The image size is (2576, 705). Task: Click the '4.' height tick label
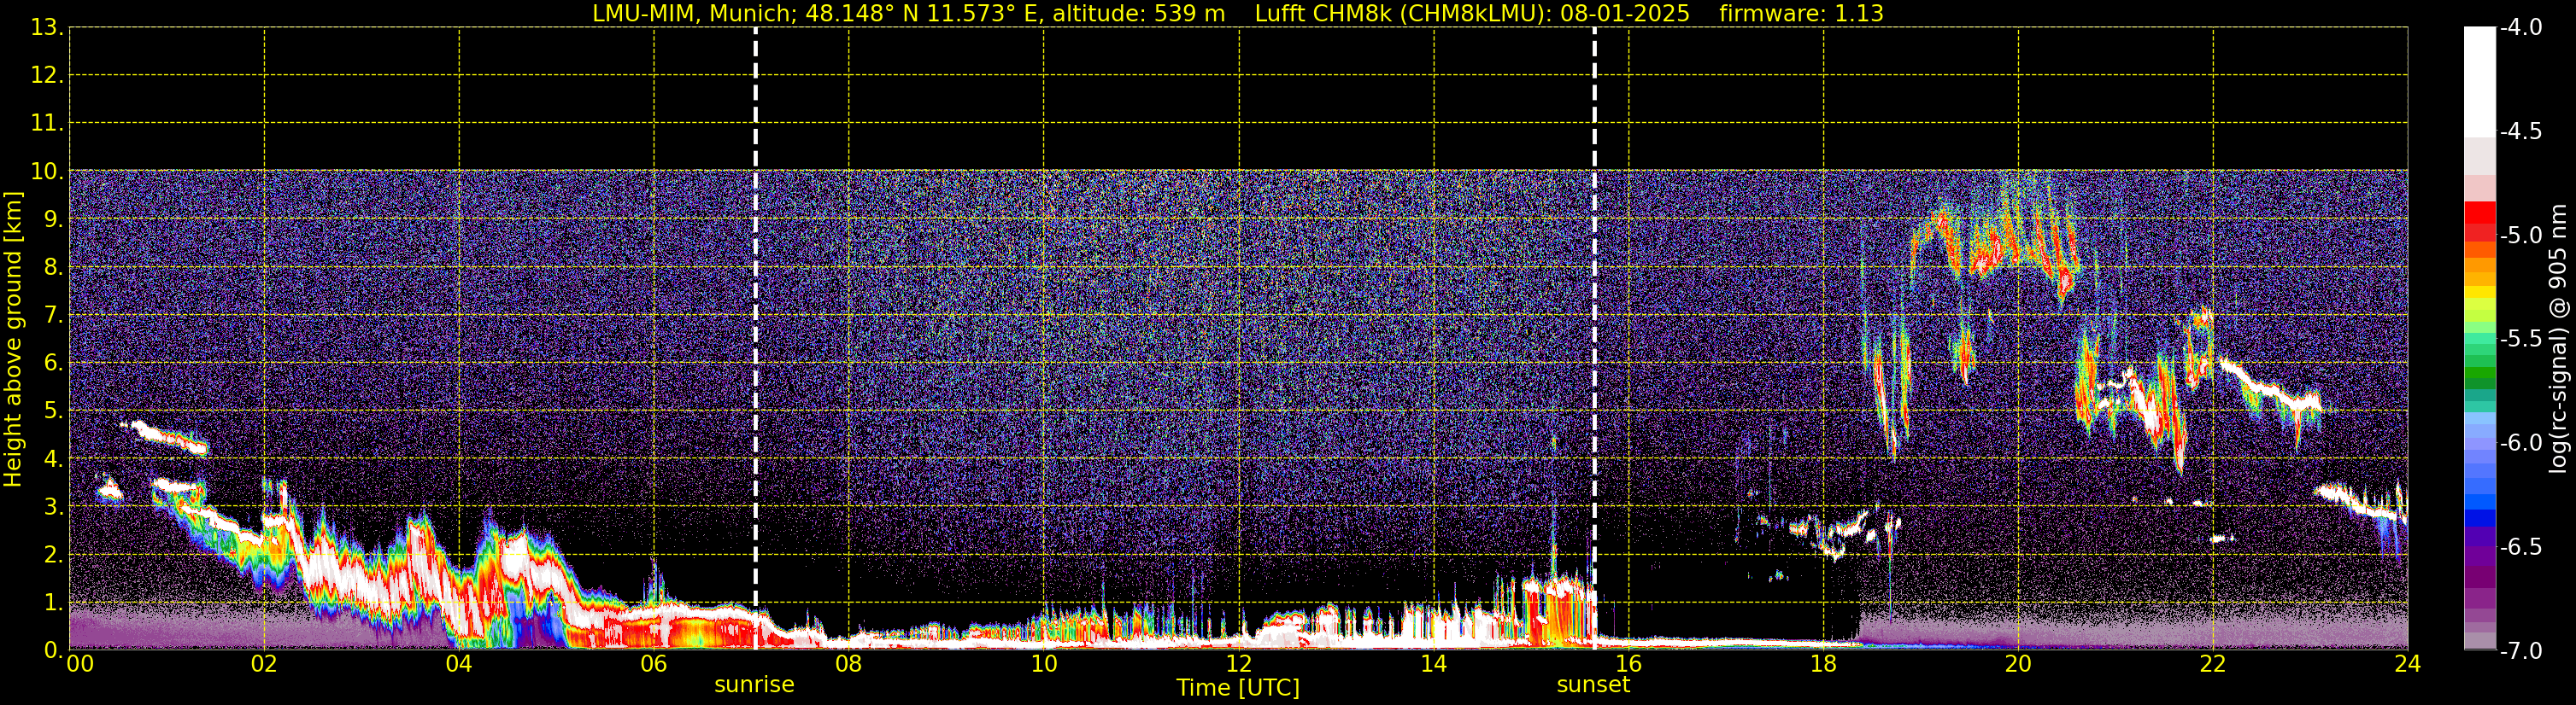click(53, 459)
